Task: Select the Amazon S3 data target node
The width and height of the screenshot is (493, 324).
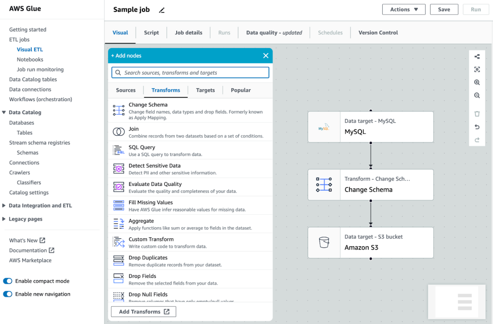Action: click(x=371, y=243)
